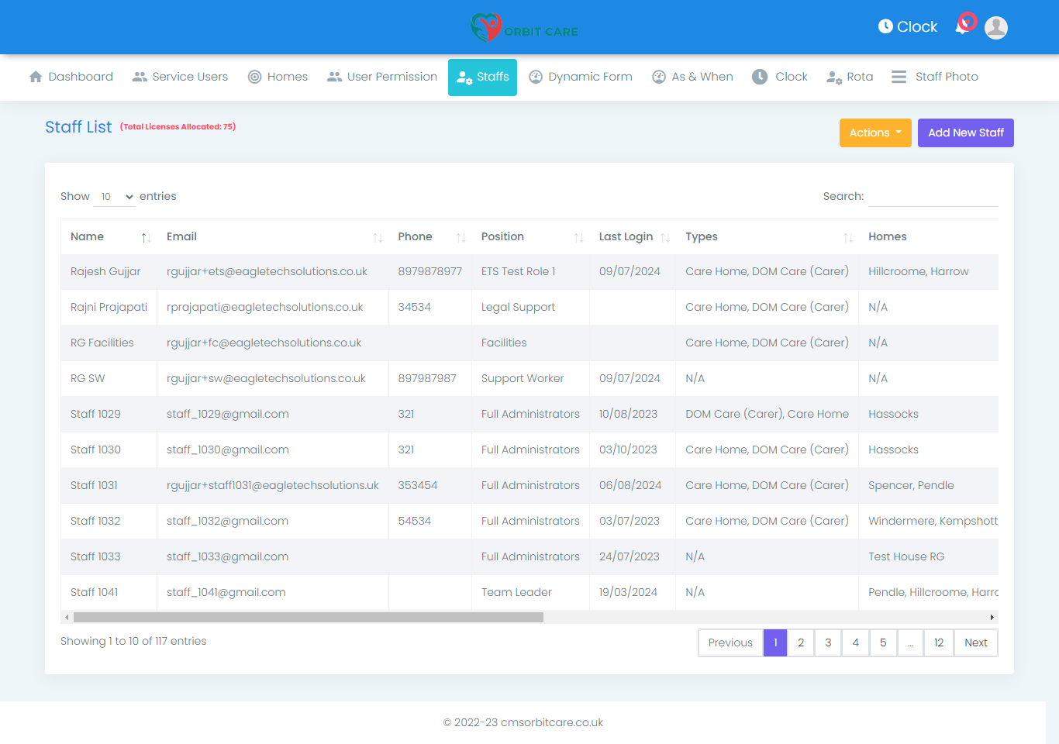The height and width of the screenshot is (744, 1059).
Task: Expand the entries-per-page selector
Action: click(115, 197)
